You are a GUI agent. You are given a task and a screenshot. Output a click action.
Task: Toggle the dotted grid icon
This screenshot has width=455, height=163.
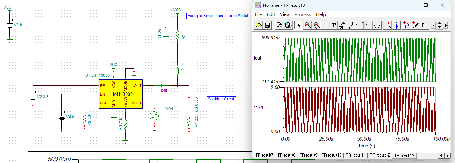[x=325, y=25]
